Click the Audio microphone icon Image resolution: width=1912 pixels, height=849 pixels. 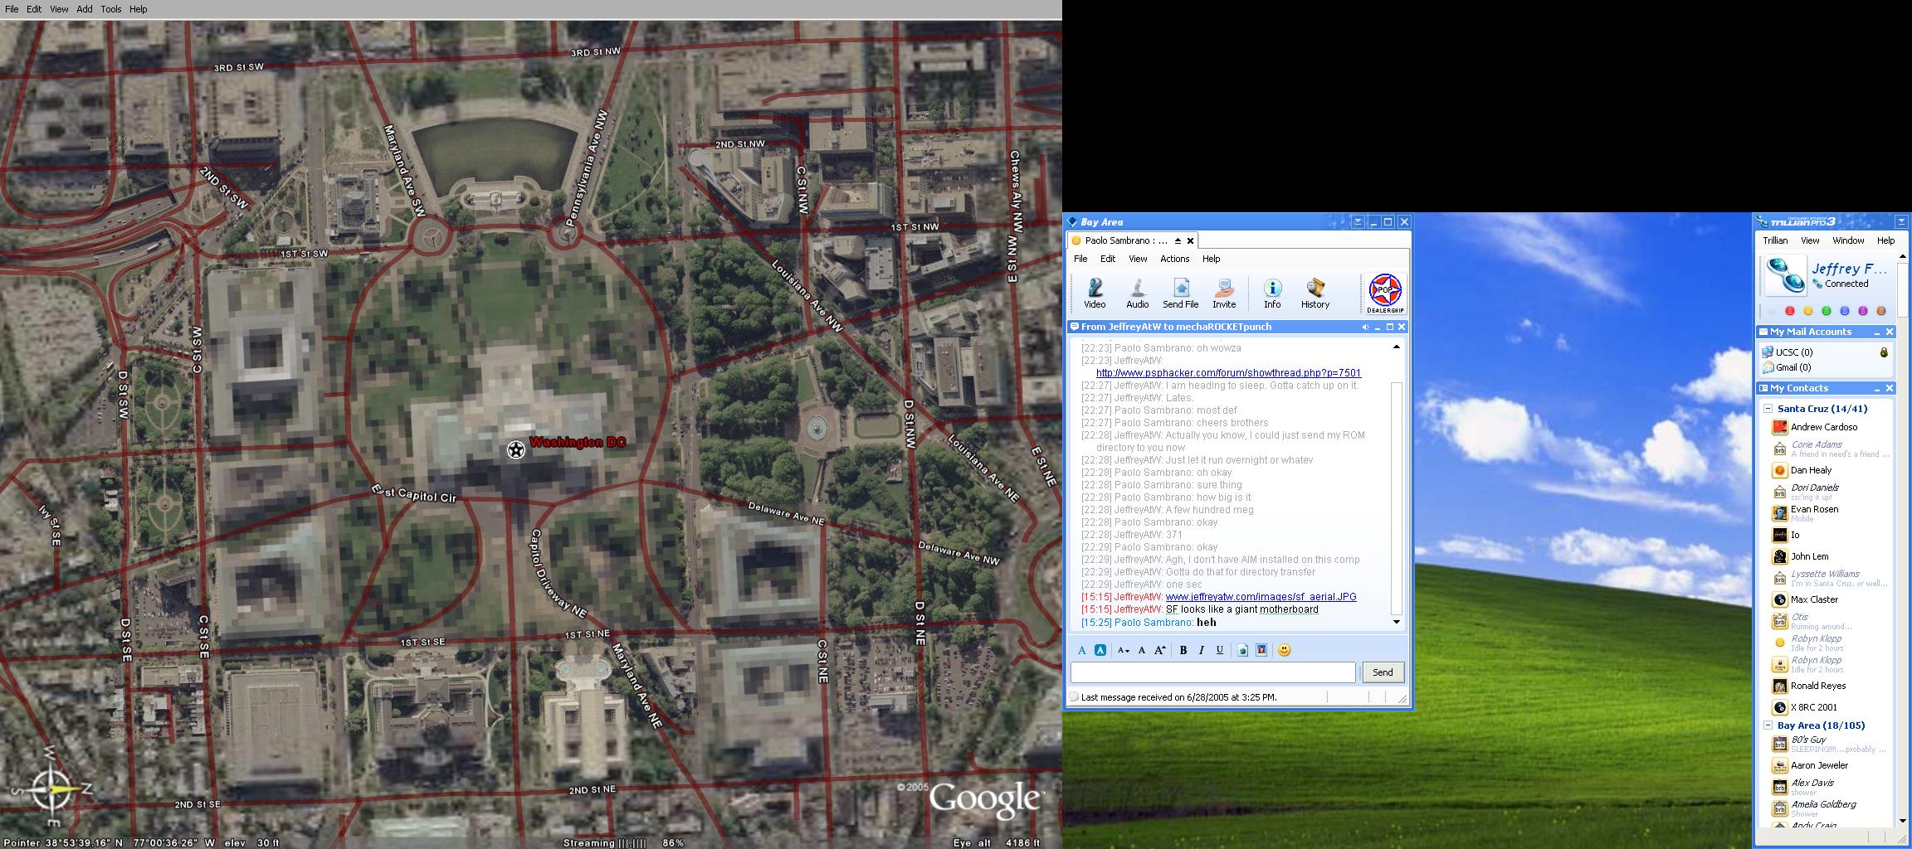1137,293
